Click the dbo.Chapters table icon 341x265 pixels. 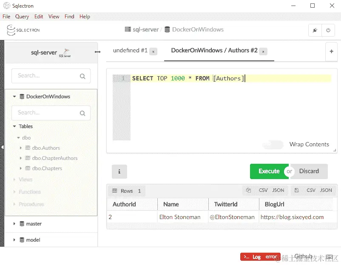(x=28, y=168)
